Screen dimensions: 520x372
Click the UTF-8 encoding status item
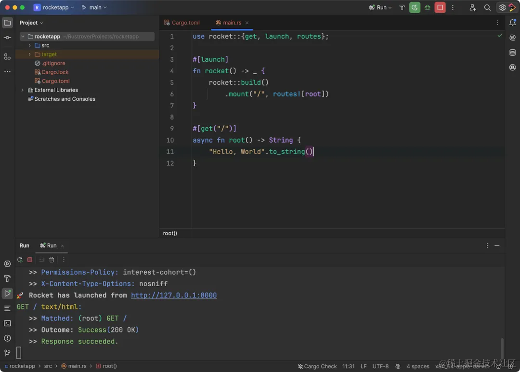coord(380,366)
